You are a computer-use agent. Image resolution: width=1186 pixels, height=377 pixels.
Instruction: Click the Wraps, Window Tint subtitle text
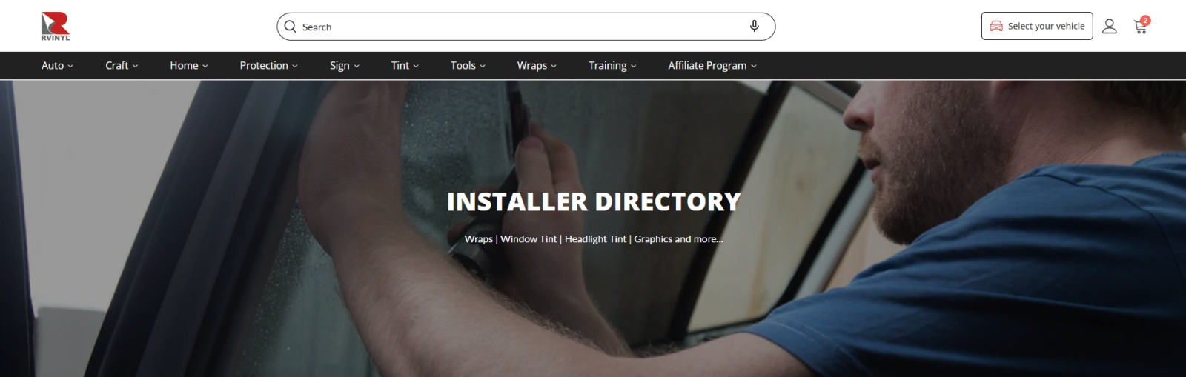pyautogui.click(x=594, y=239)
